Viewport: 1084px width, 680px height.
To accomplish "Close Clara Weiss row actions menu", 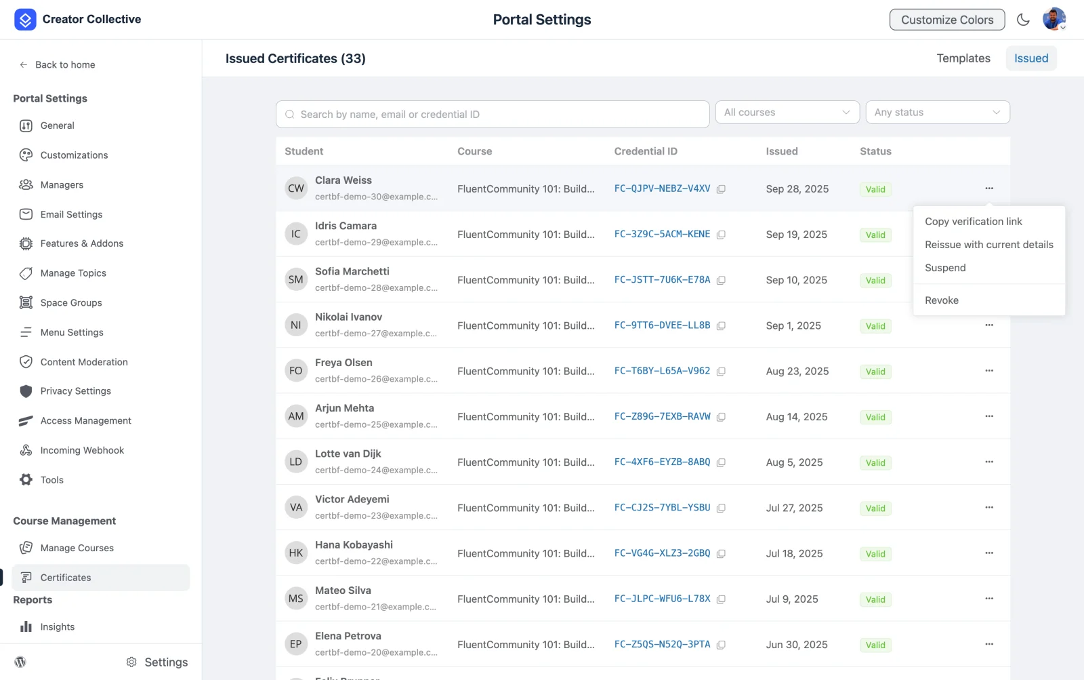I will [989, 188].
